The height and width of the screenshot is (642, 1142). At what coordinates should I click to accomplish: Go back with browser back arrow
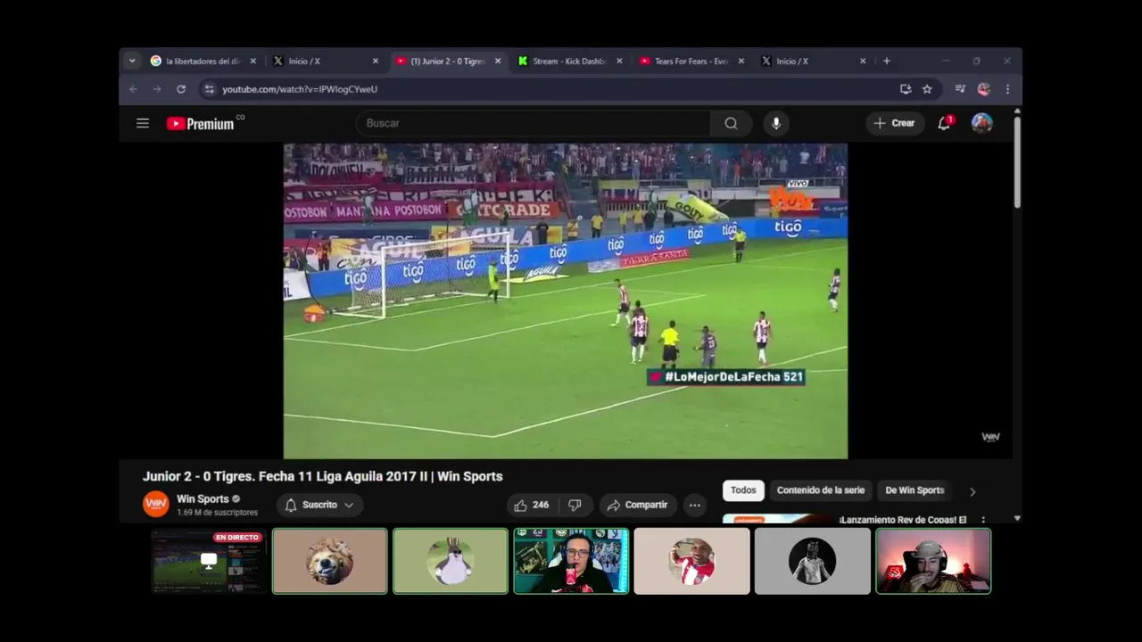coord(134,89)
